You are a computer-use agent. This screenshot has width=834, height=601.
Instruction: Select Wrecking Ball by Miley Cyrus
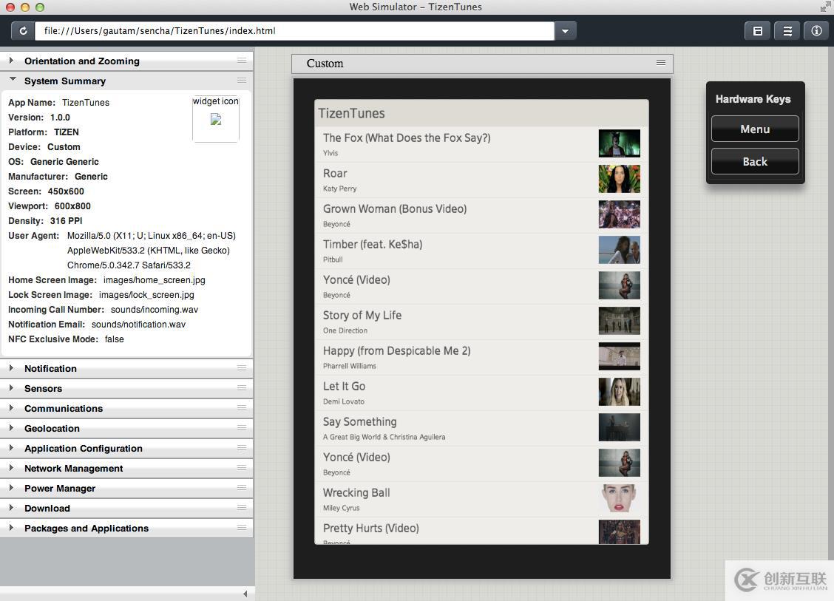click(481, 500)
